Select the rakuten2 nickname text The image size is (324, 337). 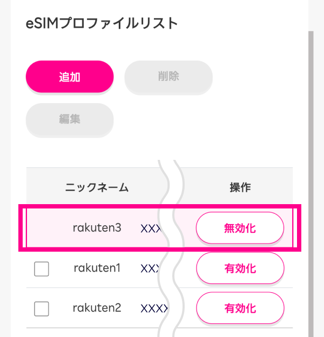(x=97, y=308)
